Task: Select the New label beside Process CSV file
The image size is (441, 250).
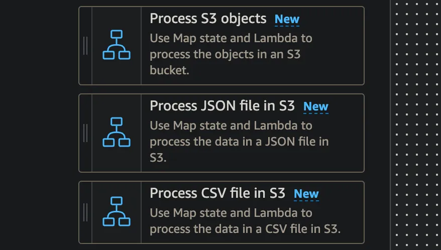Action: tap(306, 194)
